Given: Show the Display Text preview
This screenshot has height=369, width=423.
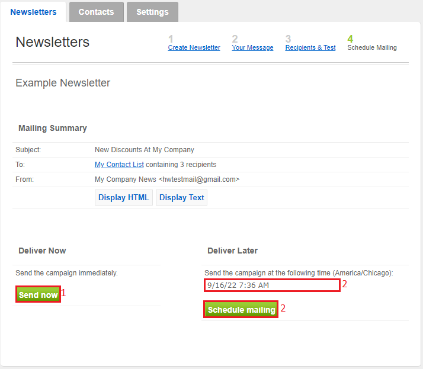Looking at the screenshot, I should coord(181,198).
